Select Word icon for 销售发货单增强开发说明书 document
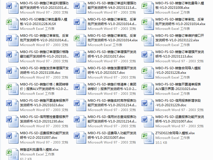 pyautogui.click(x=12, y=72)
